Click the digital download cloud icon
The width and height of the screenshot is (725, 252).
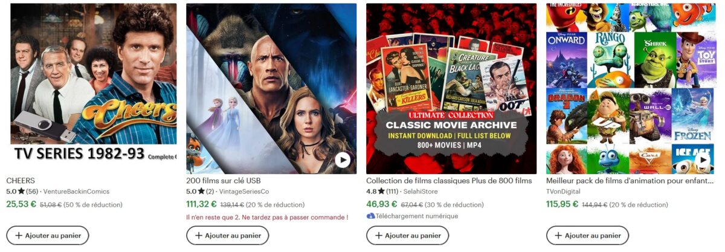[371, 216]
